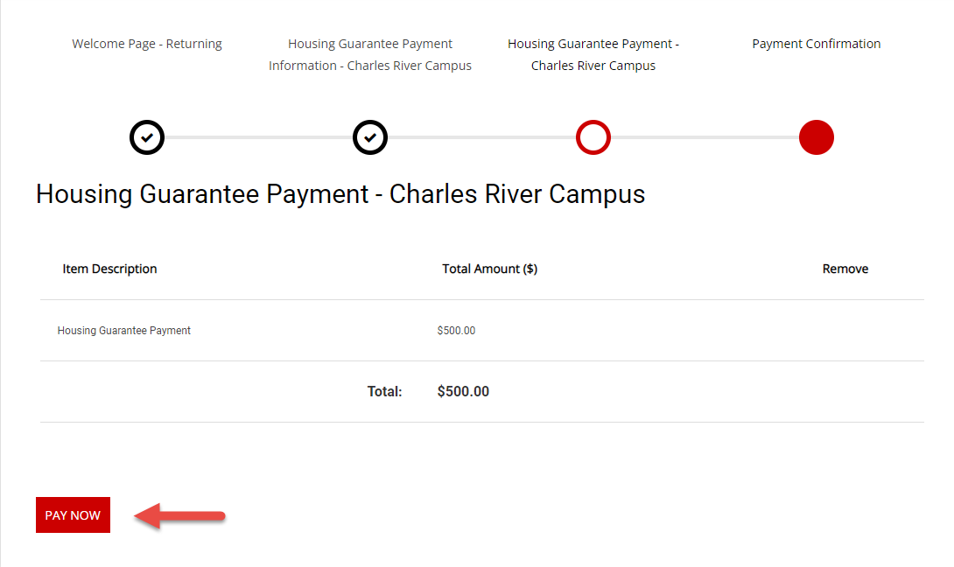The image size is (954, 567).
Task: Click the bold $500.00 total amount
Action: pyautogui.click(x=463, y=391)
